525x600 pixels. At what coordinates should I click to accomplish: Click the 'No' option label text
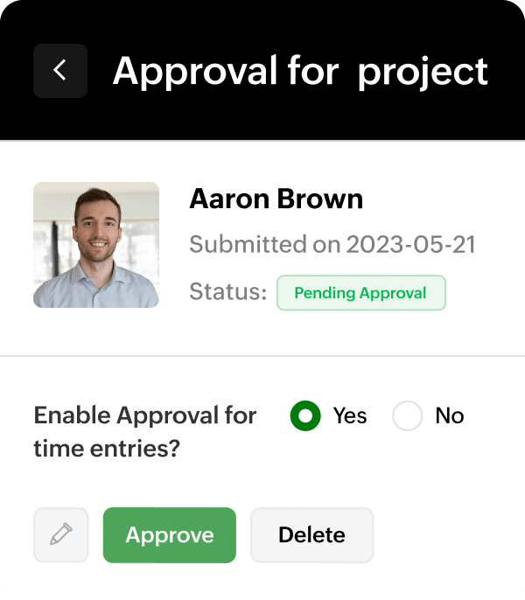click(449, 416)
